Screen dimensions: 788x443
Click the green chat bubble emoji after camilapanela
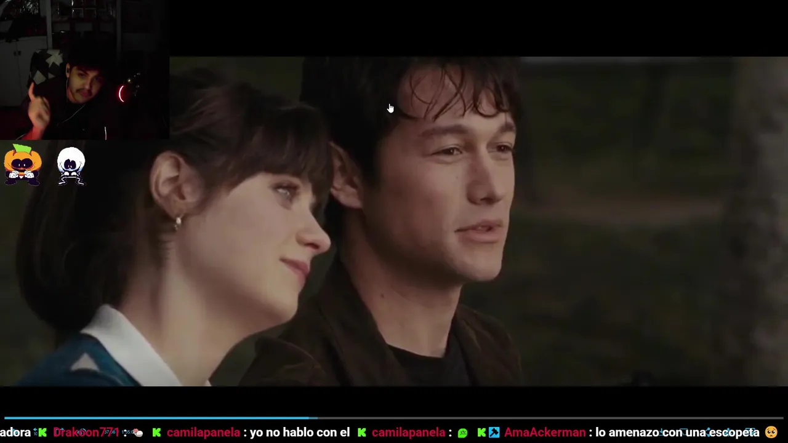[463, 433]
